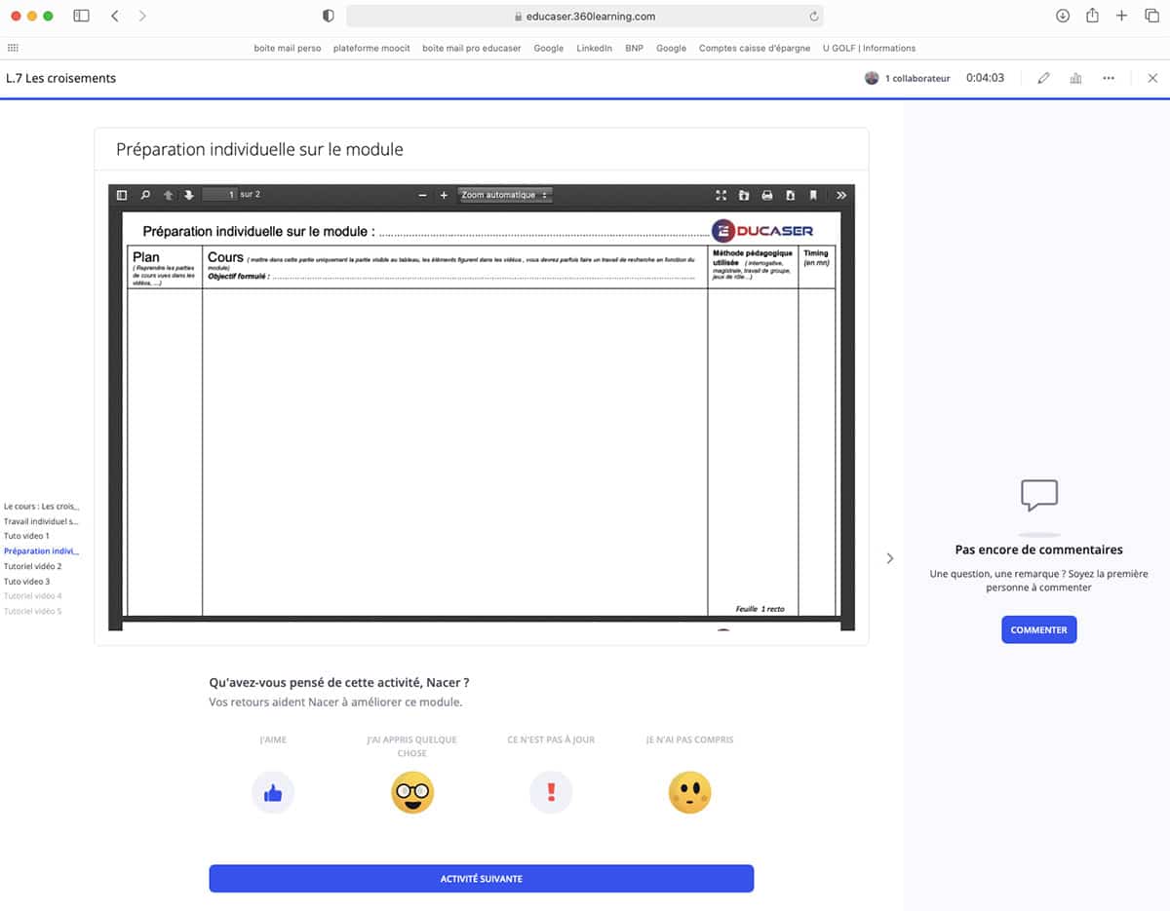This screenshot has height=911, width=1170.
Task: Show Safari tab overview
Action: (1151, 16)
